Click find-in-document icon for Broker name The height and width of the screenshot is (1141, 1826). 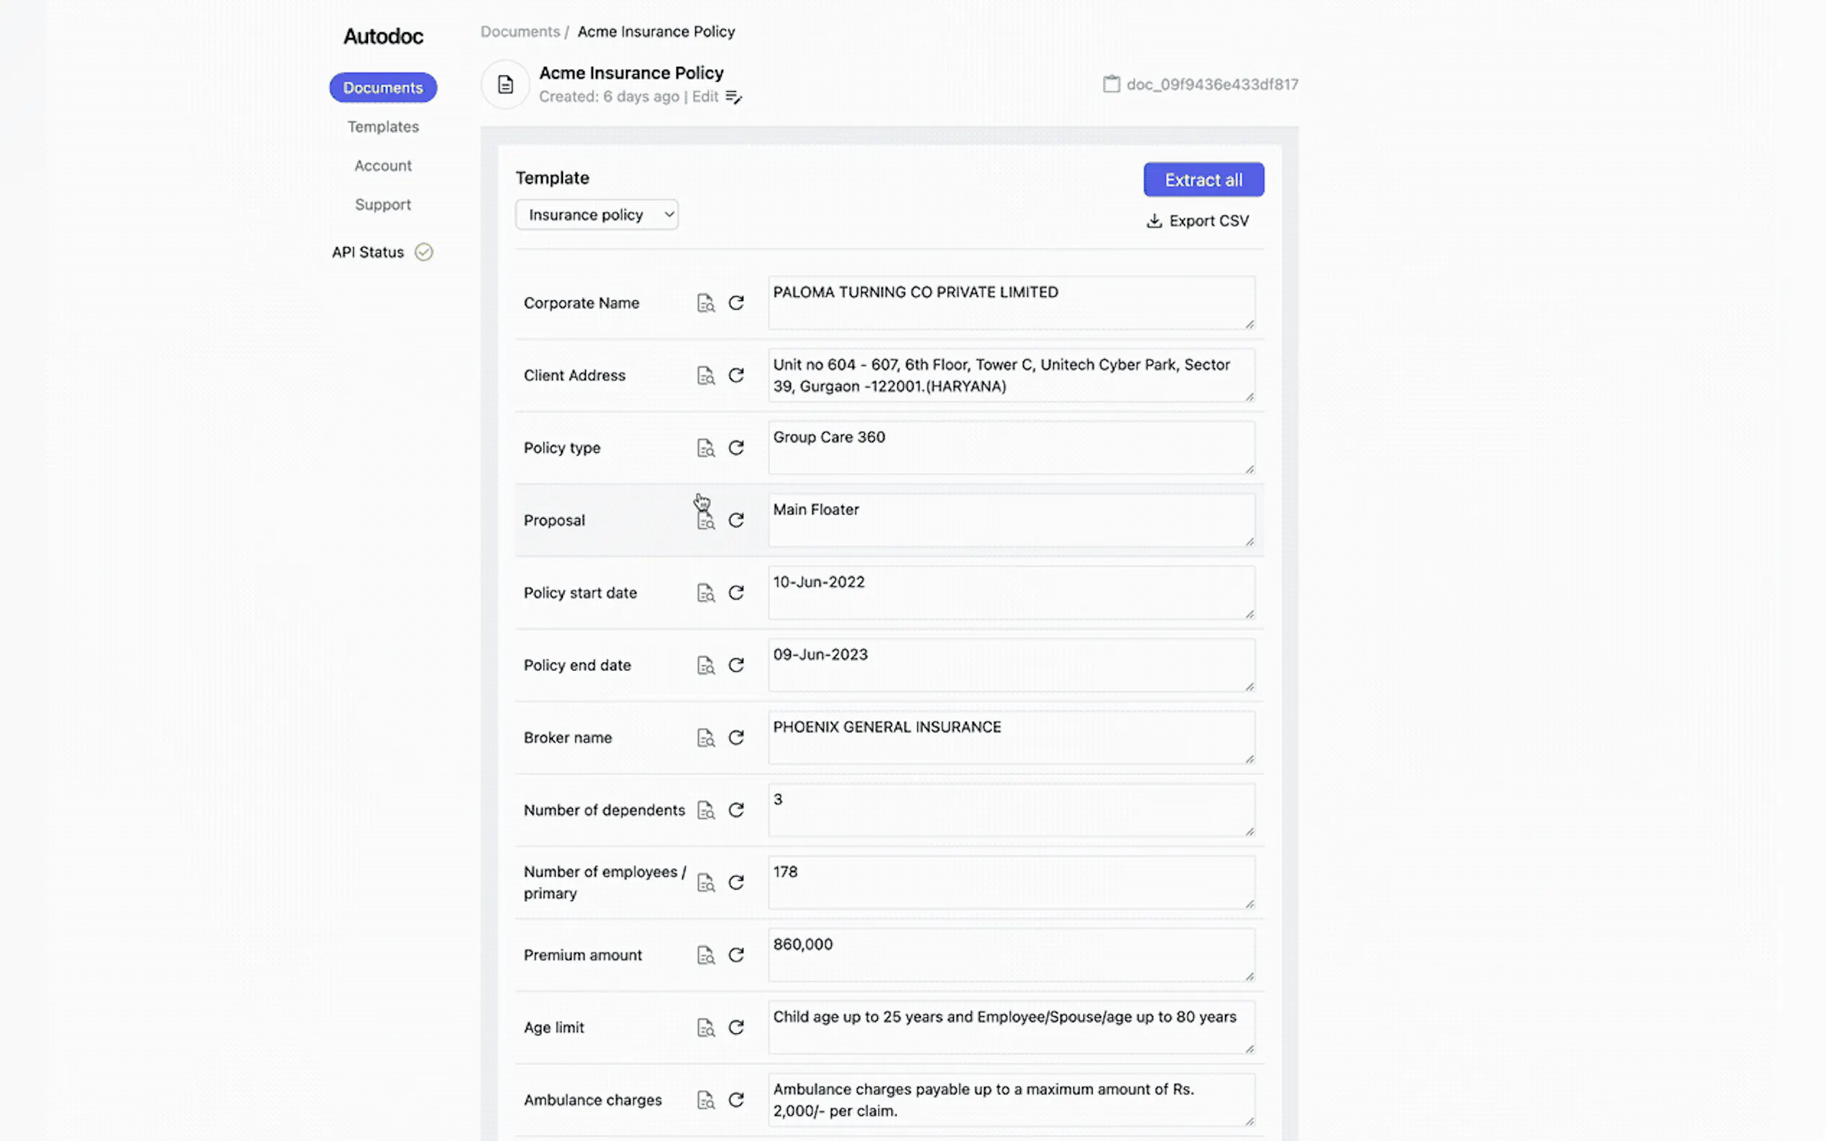[x=705, y=738]
